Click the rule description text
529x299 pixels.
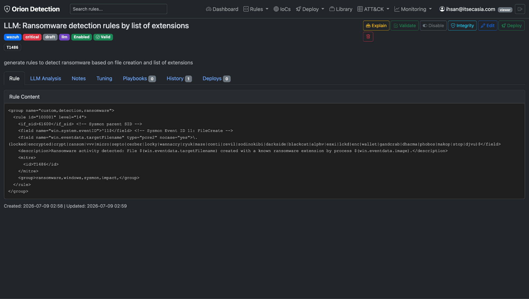98,63
